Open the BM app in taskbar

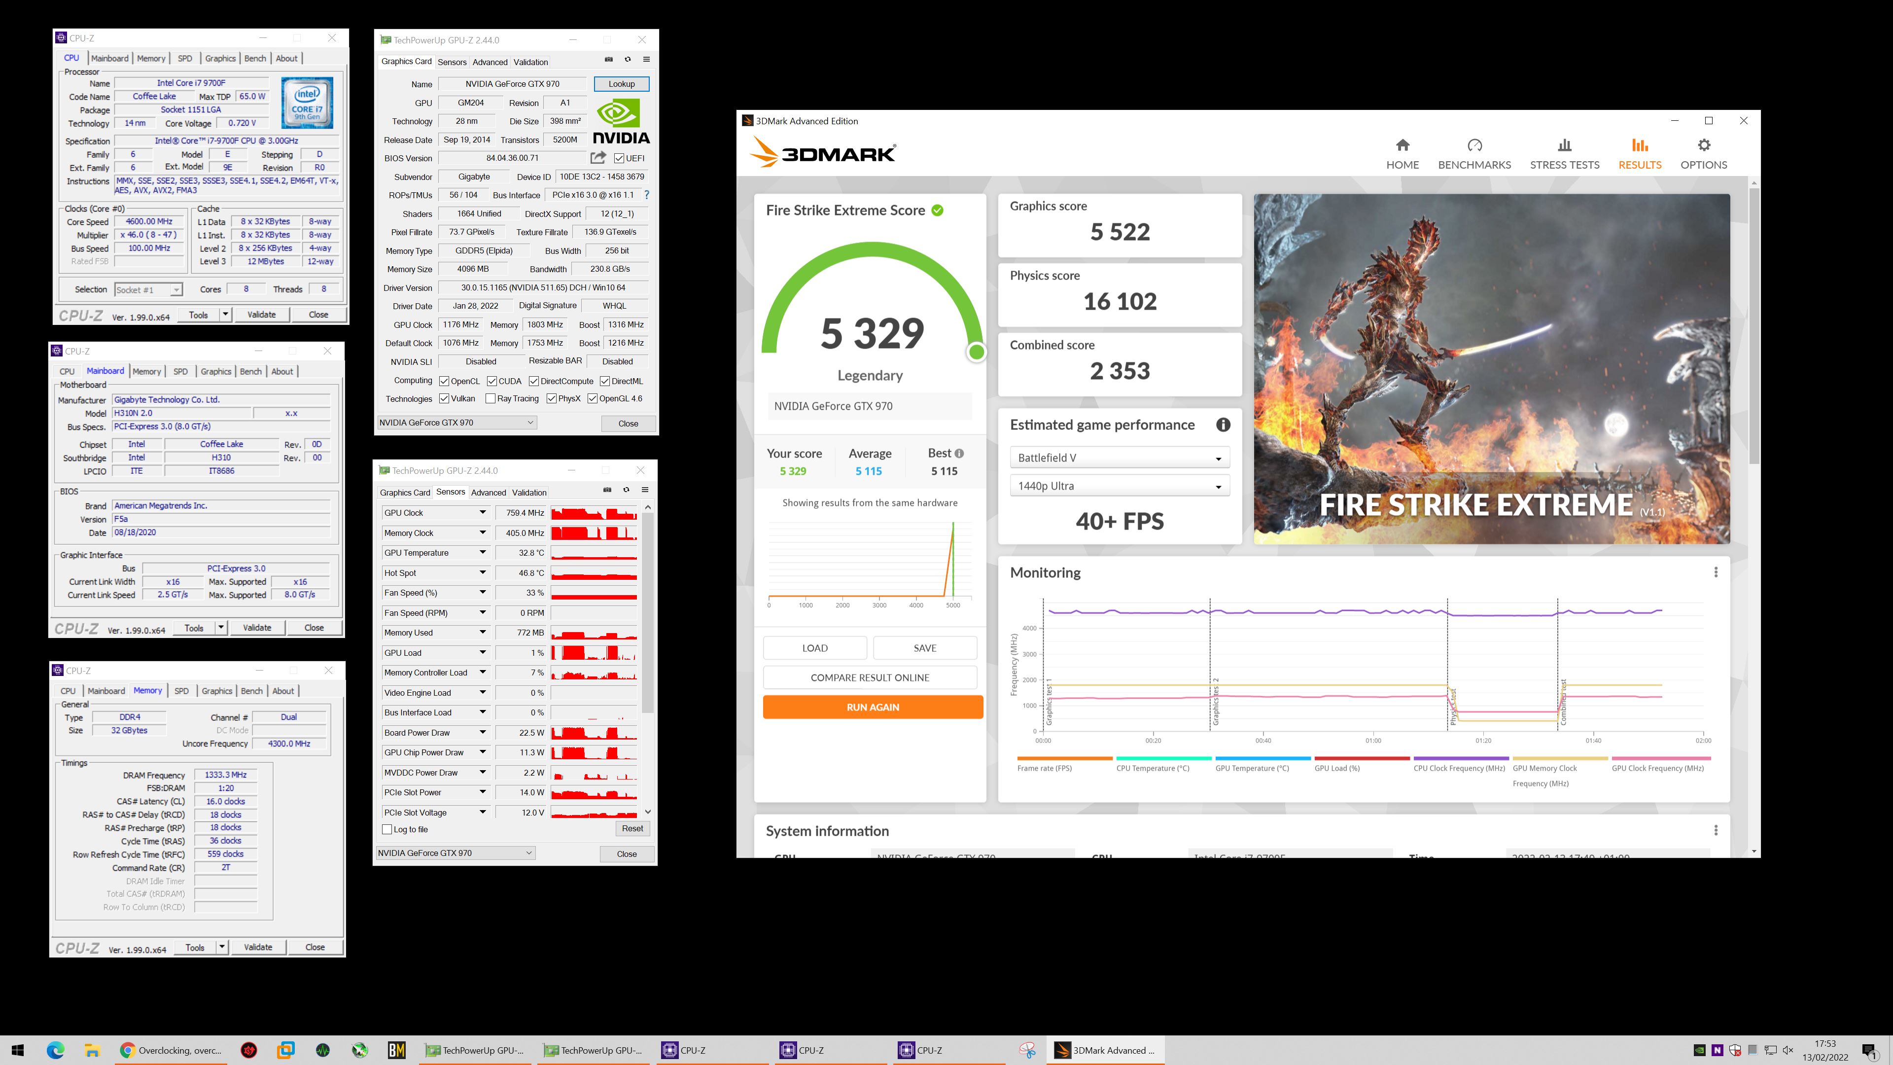tap(397, 1050)
